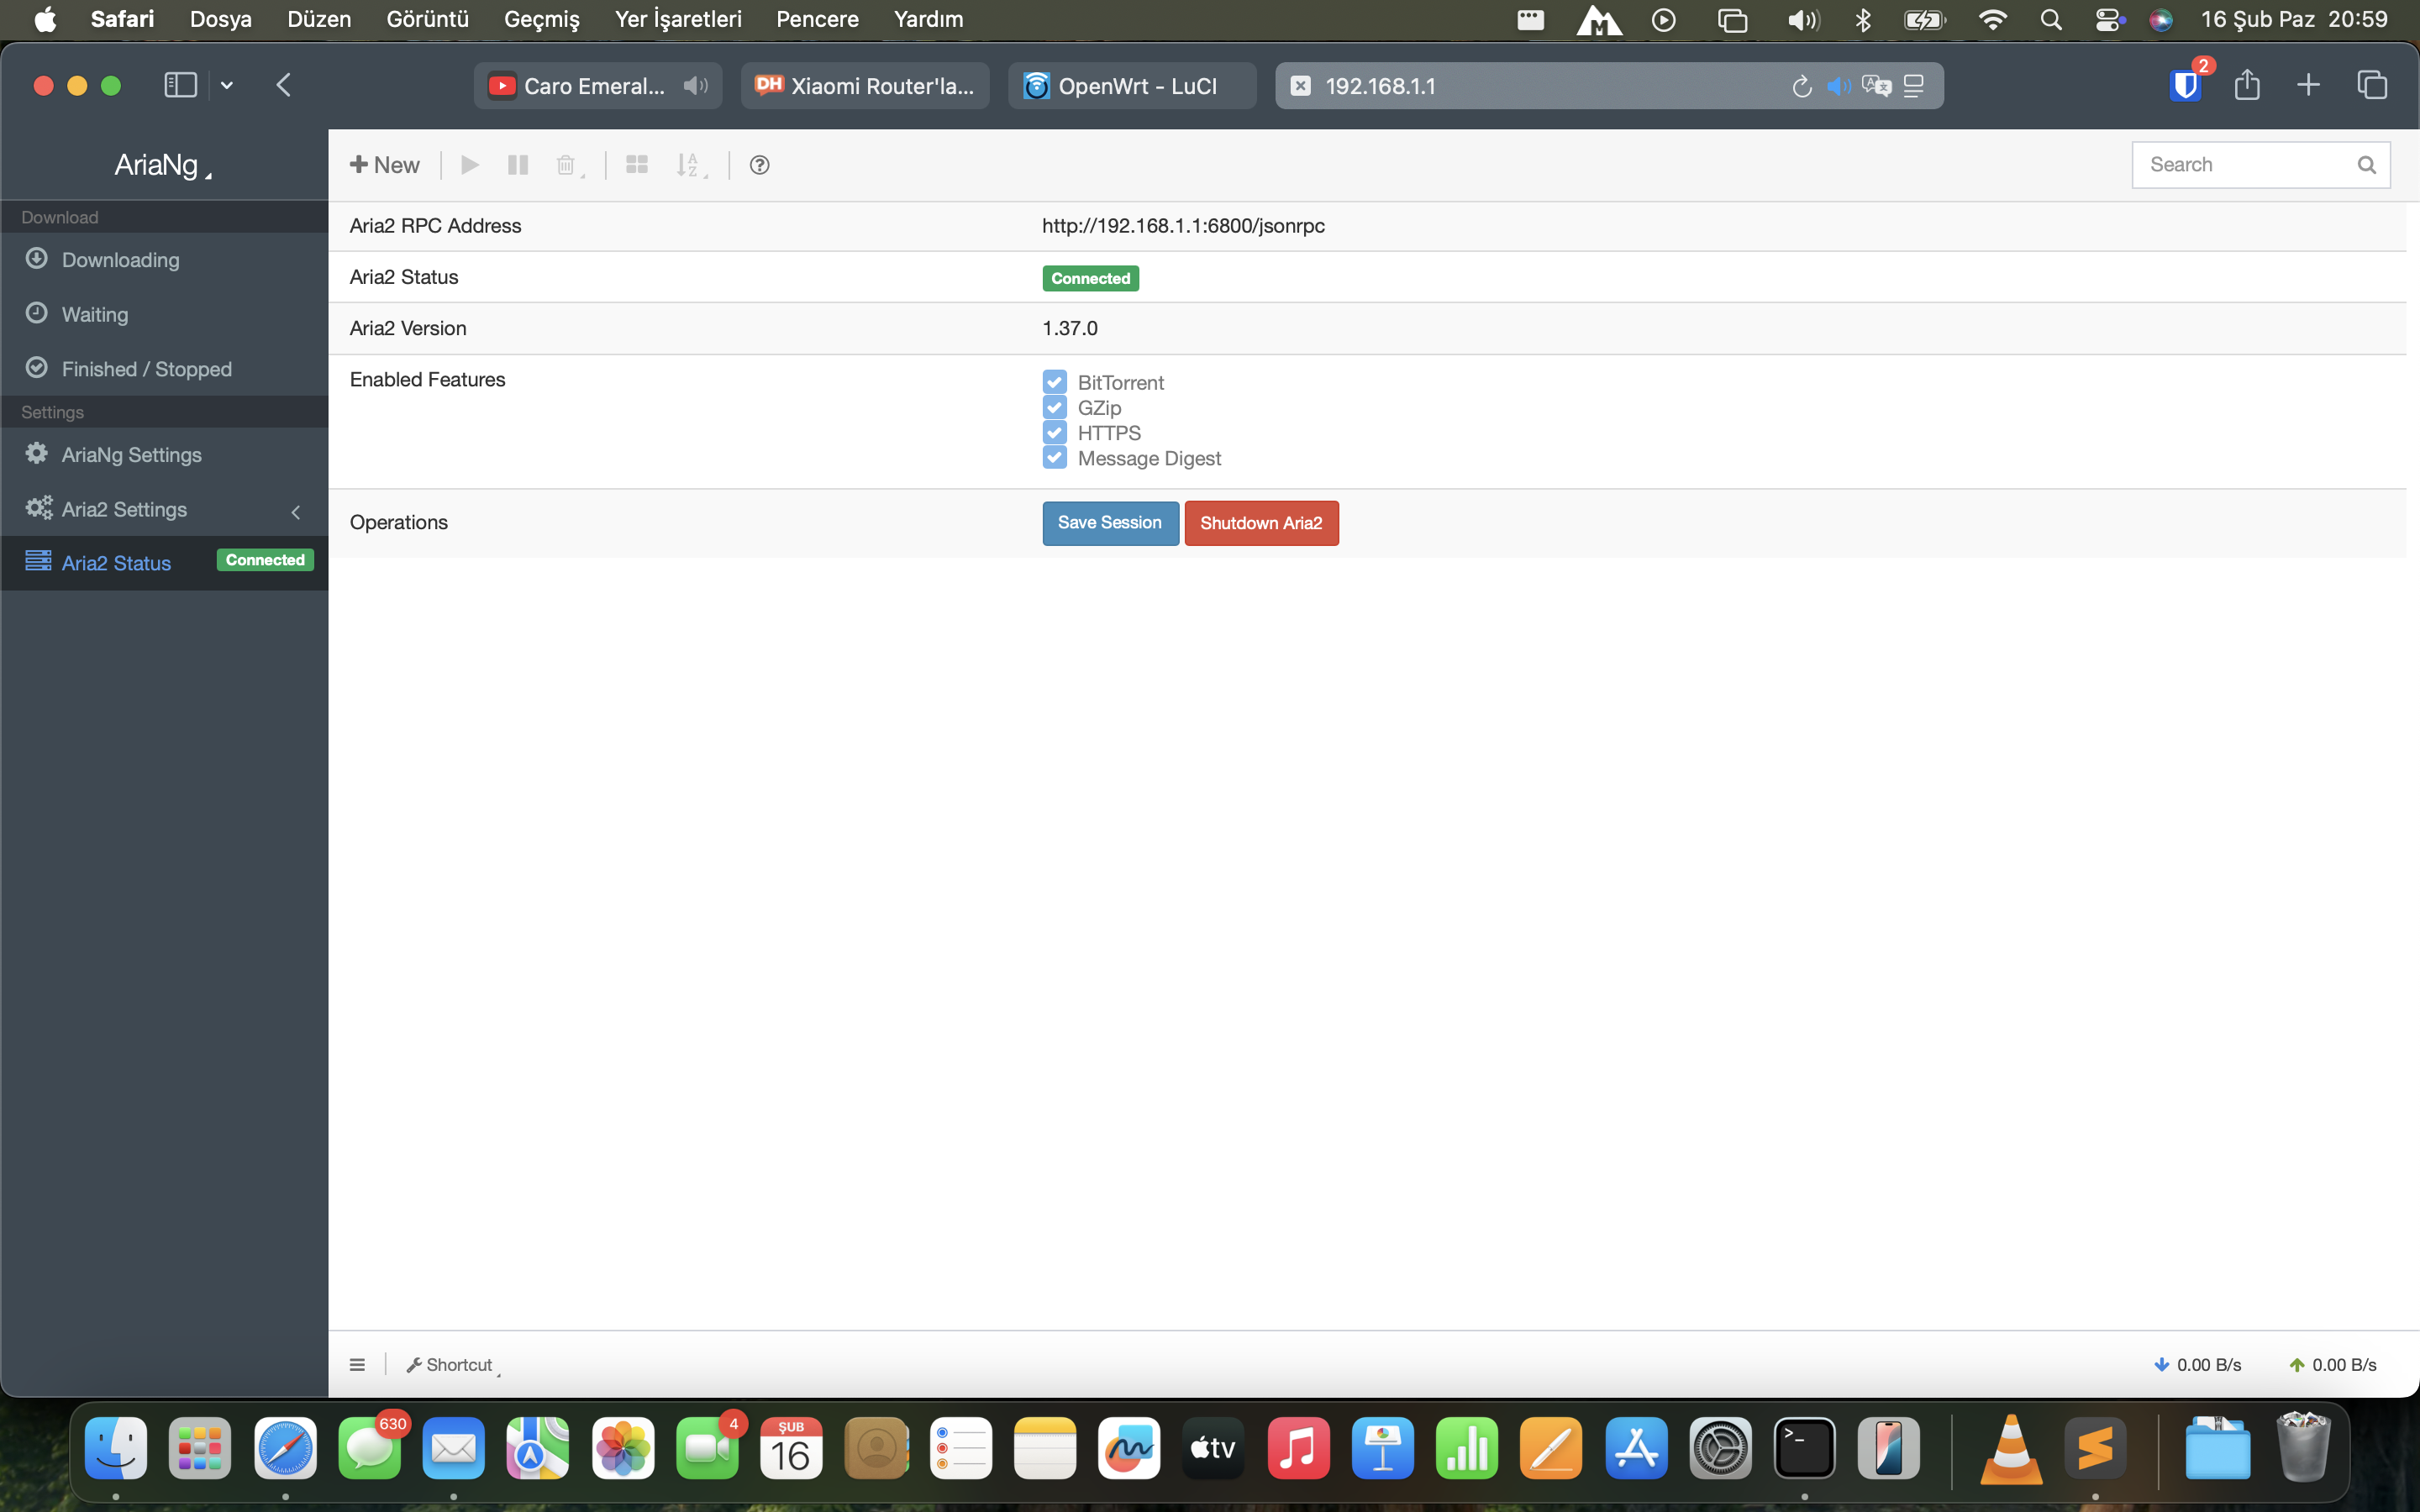Close the 192.168.1.1 tab
The height and width of the screenshot is (1512, 2420).
1300,86
